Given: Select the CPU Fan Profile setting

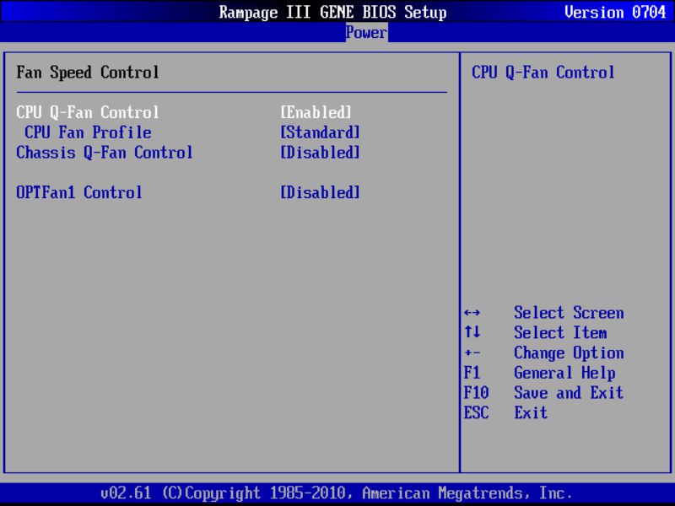Looking at the screenshot, I should point(88,132).
